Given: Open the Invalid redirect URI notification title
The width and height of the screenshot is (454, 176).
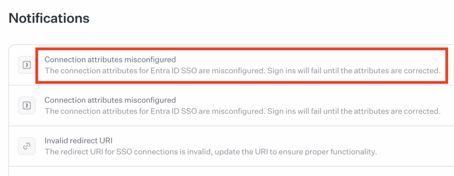Looking at the screenshot, I should [x=78, y=141].
